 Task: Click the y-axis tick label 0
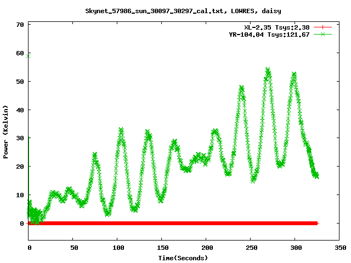click(x=22, y=223)
